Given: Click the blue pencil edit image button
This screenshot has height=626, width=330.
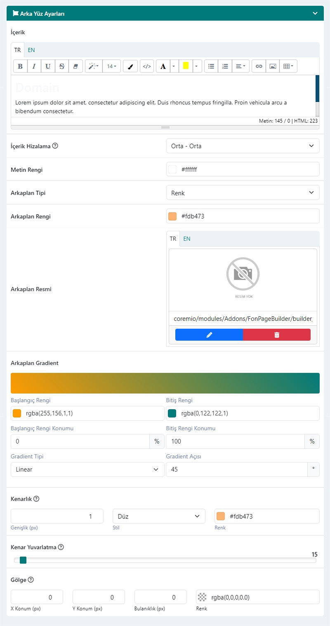Looking at the screenshot, I should (209, 335).
